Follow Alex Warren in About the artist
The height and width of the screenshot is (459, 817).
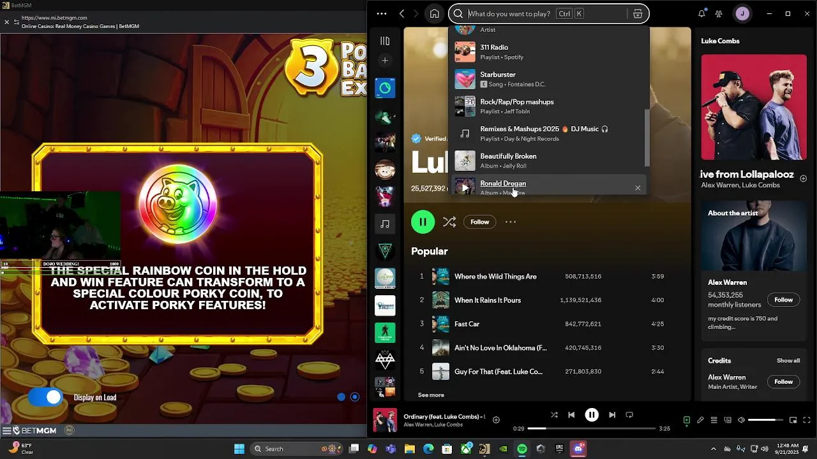click(x=784, y=300)
